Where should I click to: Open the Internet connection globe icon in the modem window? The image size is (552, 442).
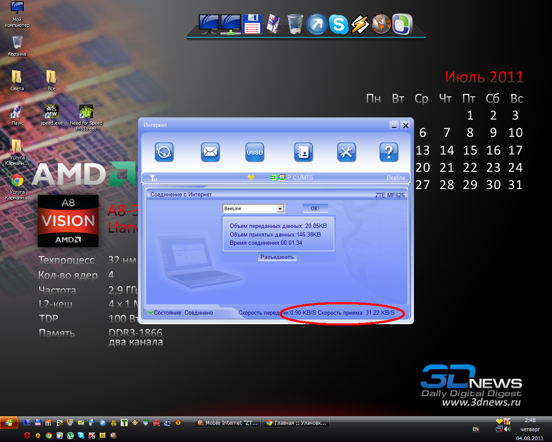(164, 152)
